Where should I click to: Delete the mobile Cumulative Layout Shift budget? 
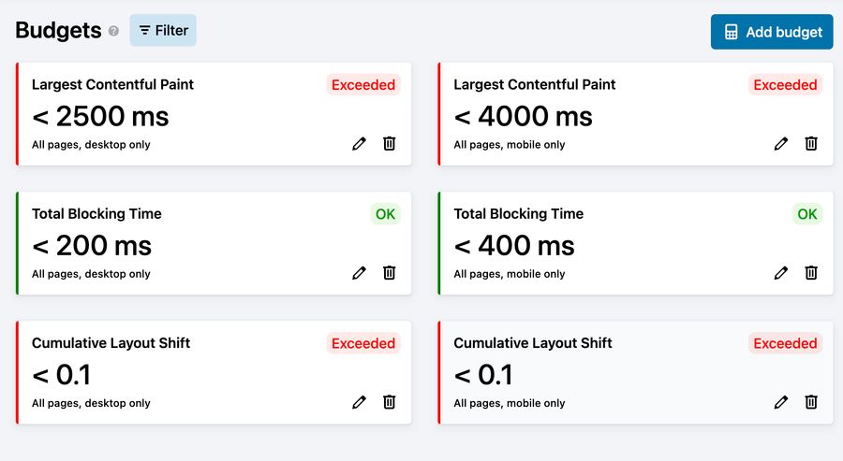(811, 402)
